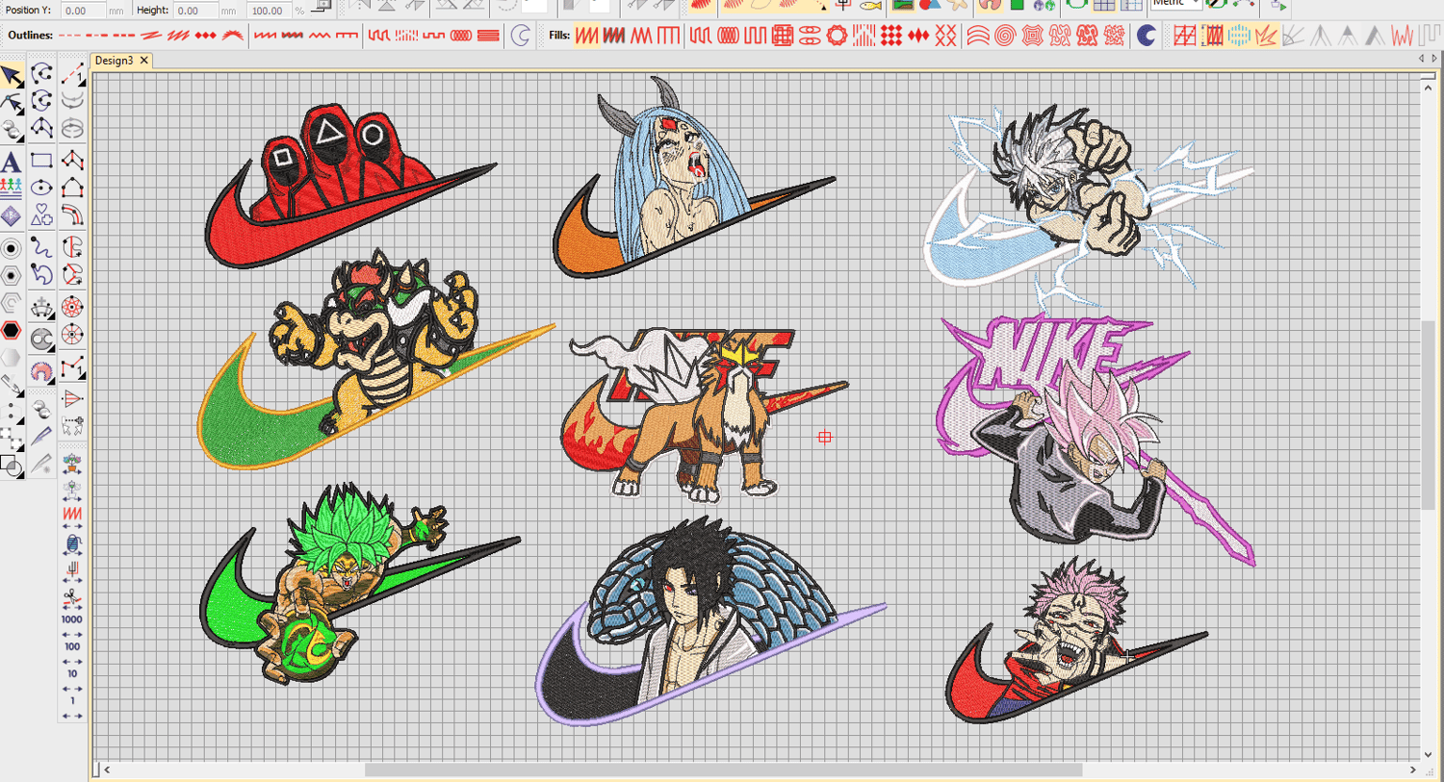Click the scissors trim icon
Viewport: 1444px width, 782px height.
[x=72, y=599]
